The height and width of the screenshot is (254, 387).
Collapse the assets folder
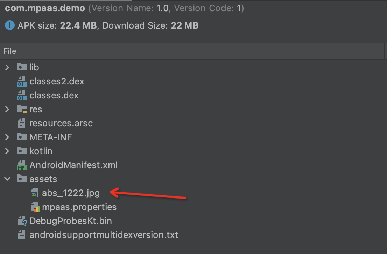point(7,179)
